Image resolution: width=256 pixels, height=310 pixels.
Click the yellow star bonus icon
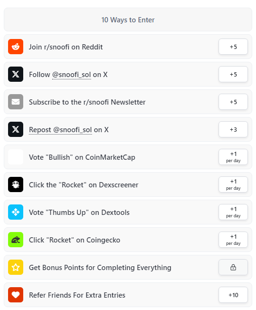(16, 267)
